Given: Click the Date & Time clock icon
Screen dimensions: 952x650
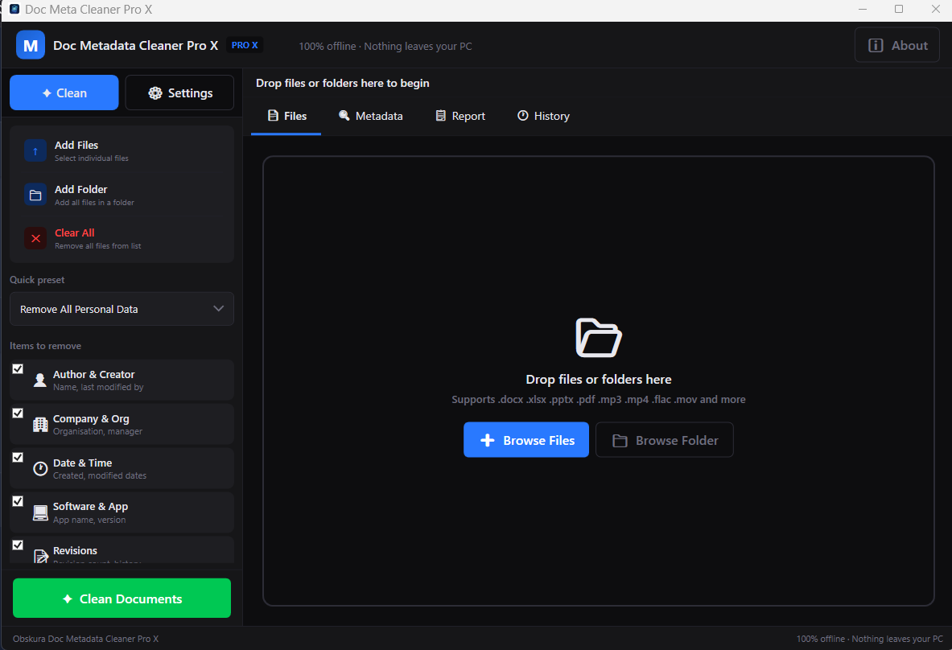Looking at the screenshot, I should [40, 468].
